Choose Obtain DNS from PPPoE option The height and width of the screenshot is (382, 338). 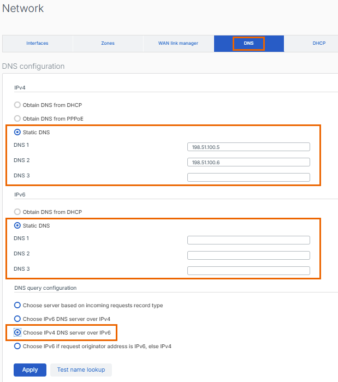coord(17,118)
